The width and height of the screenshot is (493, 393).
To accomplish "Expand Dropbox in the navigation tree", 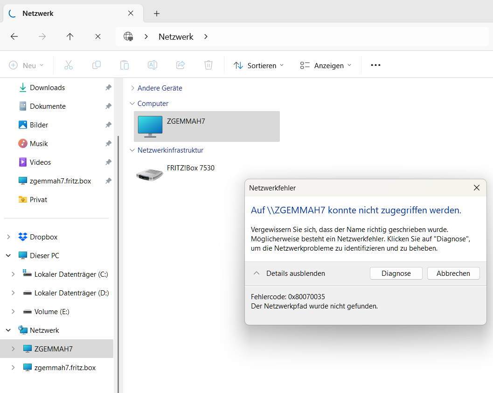I will pyautogui.click(x=8, y=237).
